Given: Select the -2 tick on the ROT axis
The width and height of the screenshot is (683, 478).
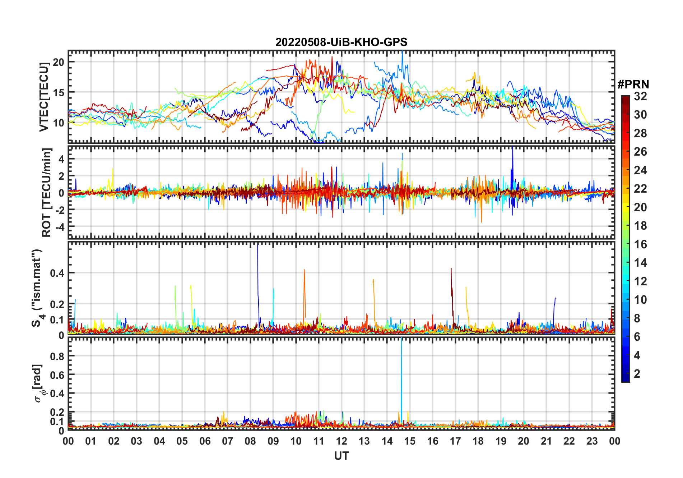Looking at the screenshot, I should click(x=60, y=210).
